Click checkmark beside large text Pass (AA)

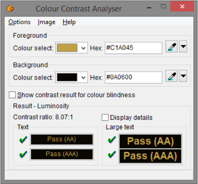point(112,139)
